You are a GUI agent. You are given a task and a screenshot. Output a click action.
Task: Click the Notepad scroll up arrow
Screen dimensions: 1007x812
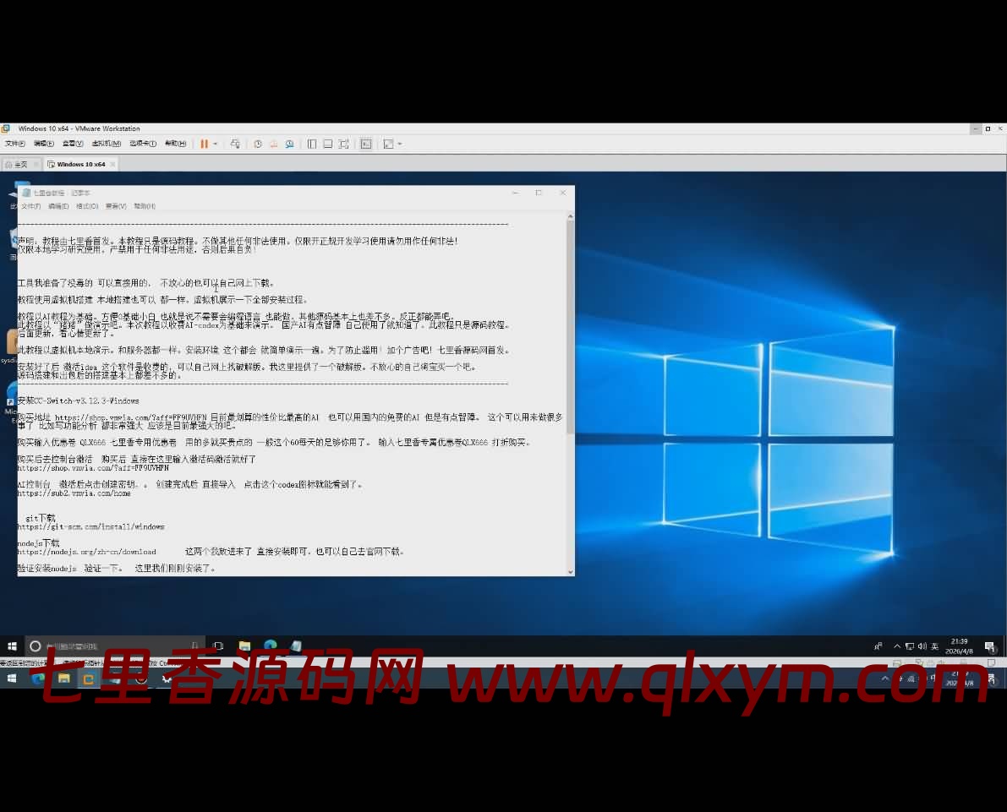[570, 218]
